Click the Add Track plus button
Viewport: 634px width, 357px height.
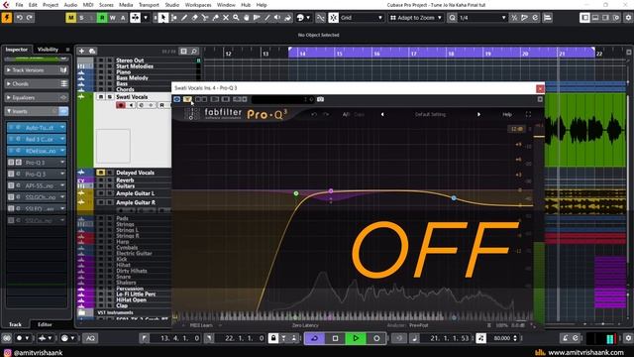click(81, 51)
